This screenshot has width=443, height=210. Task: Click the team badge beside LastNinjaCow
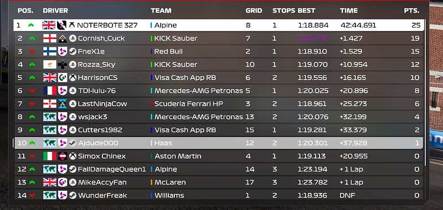(63, 104)
